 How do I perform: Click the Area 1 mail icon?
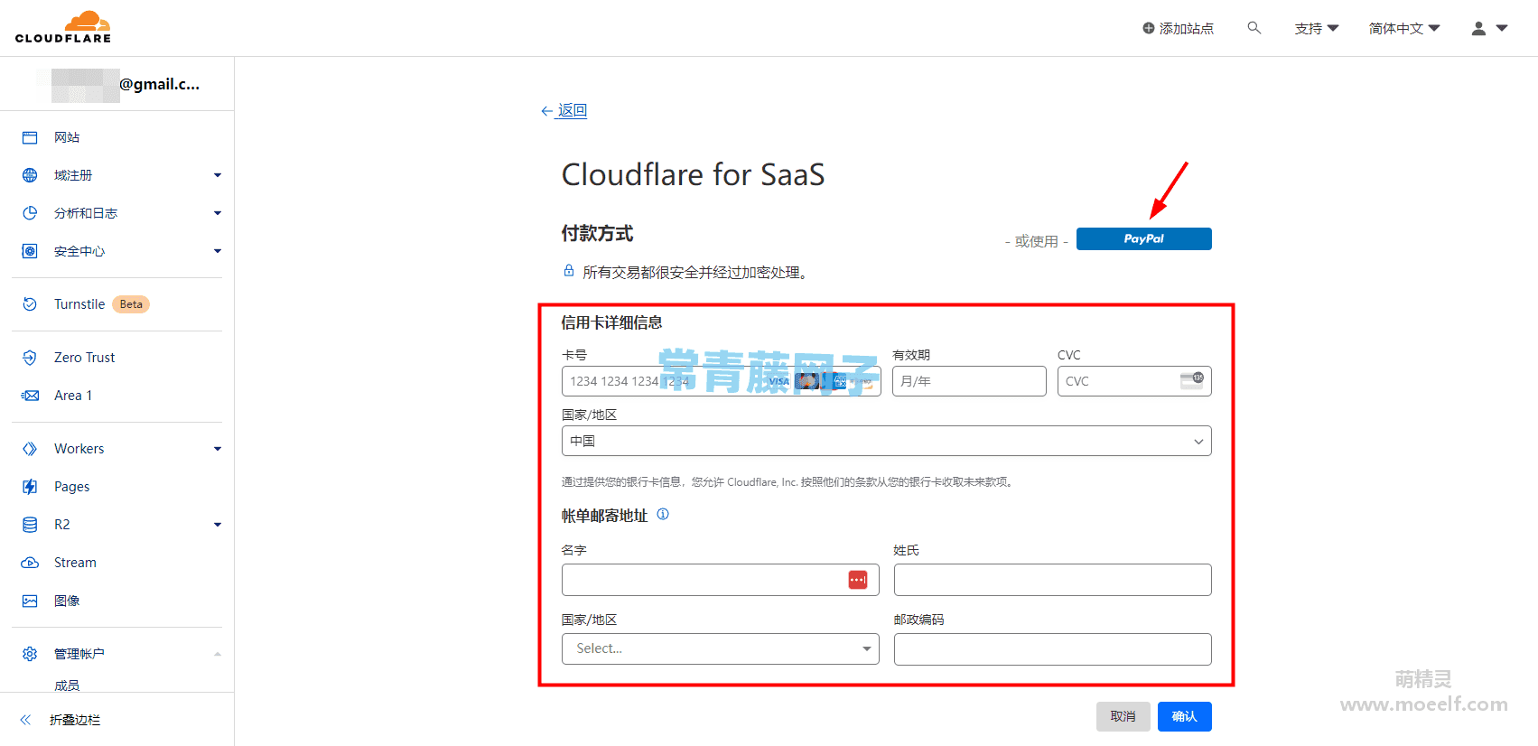pos(30,396)
